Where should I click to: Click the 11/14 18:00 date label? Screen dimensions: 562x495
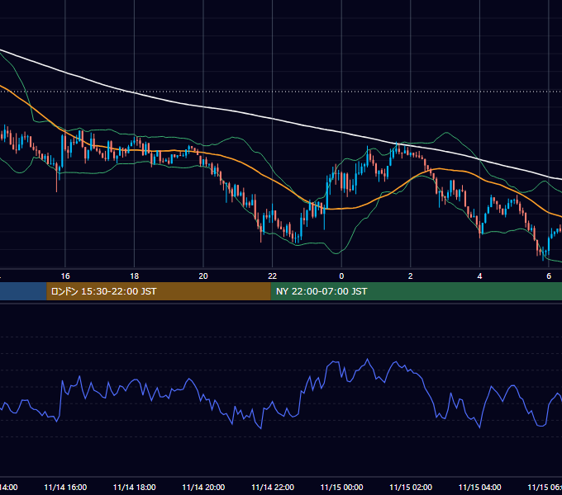pos(135,488)
